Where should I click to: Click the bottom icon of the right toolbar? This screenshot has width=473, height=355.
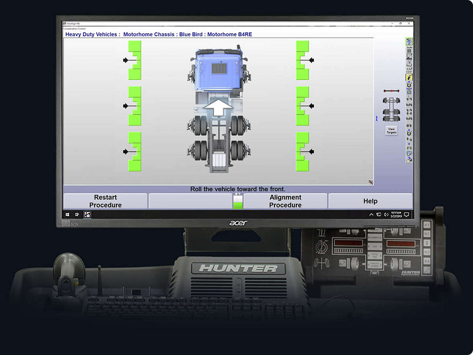coord(409,160)
